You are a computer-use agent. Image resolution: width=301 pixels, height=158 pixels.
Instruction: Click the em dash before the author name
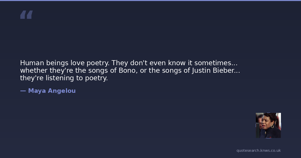(23, 91)
